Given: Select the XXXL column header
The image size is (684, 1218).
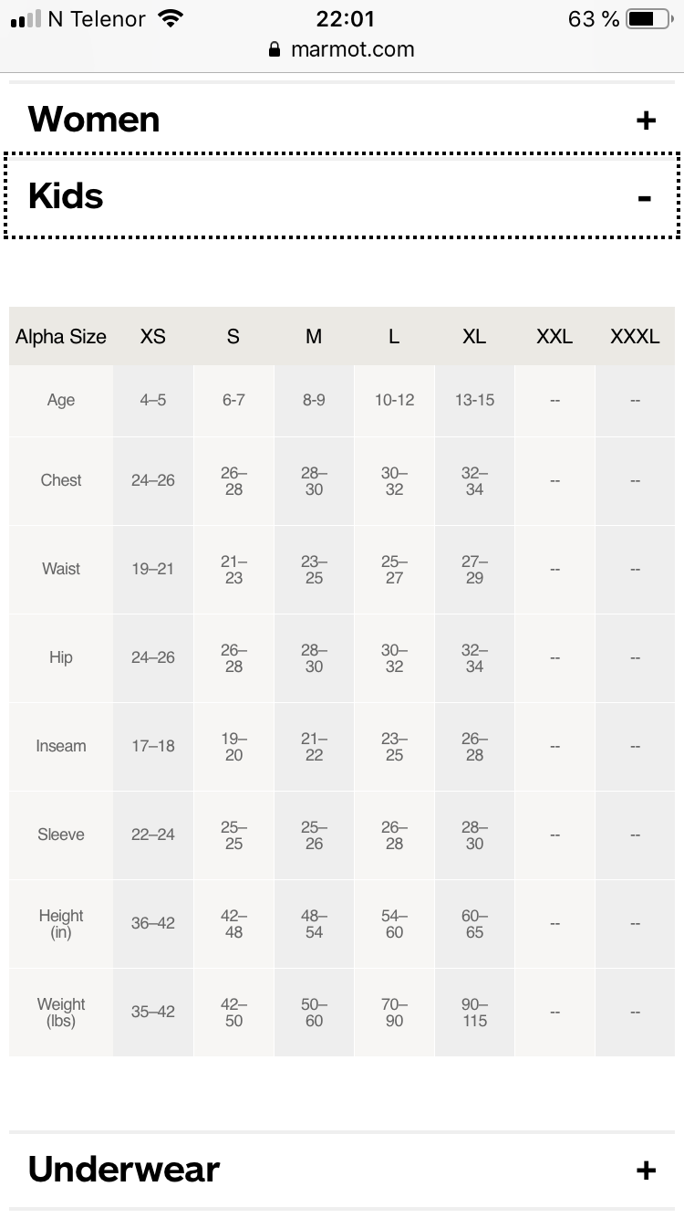Looking at the screenshot, I should pos(635,337).
